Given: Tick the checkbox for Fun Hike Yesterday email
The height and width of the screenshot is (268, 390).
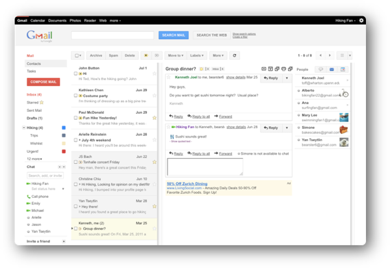Looking at the screenshot, I should (x=75, y=118).
